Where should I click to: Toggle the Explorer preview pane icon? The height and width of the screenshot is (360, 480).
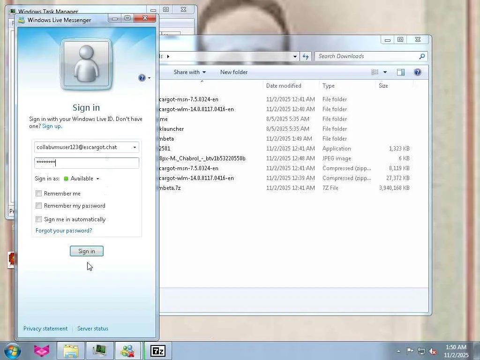[x=401, y=72]
